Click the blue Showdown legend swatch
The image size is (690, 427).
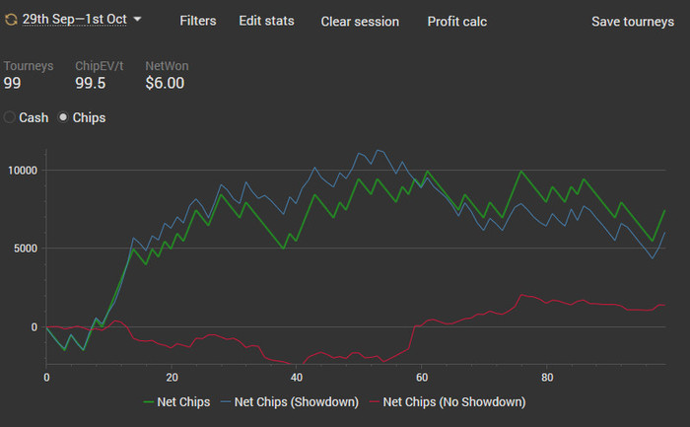point(226,402)
